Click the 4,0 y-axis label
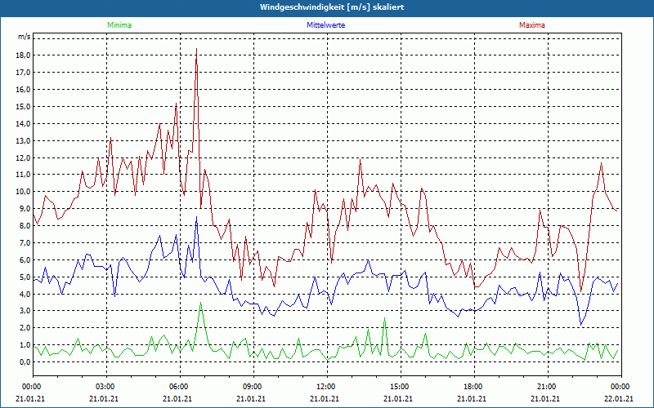This screenshot has height=408, width=654. click(25, 294)
